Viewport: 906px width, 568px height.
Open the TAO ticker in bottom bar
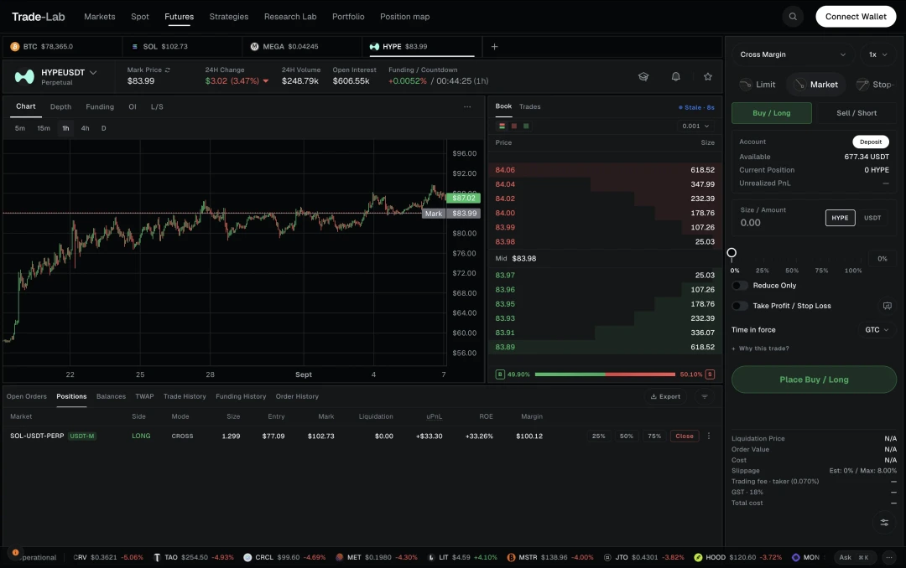coord(194,558)
